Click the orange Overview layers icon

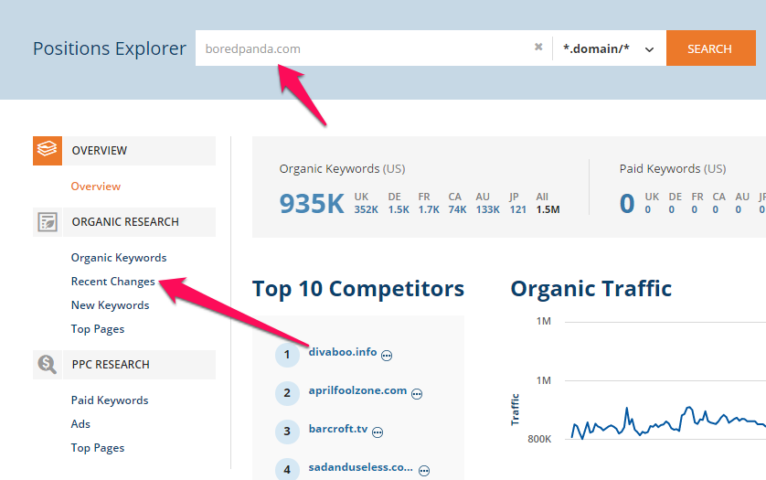click(x=48, y=151)
